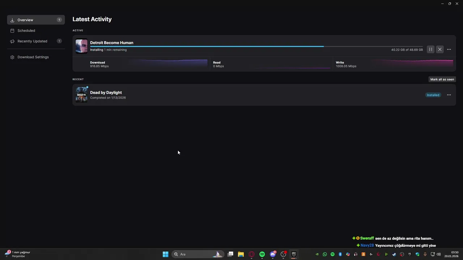Open clock and date 03:50
The height and width of the screenshot is (260, 463).
tap(451, 254)
